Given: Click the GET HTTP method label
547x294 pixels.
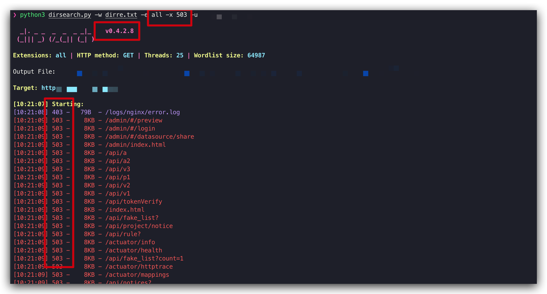Looking at the screenshot, I should [x=128, y=55].
